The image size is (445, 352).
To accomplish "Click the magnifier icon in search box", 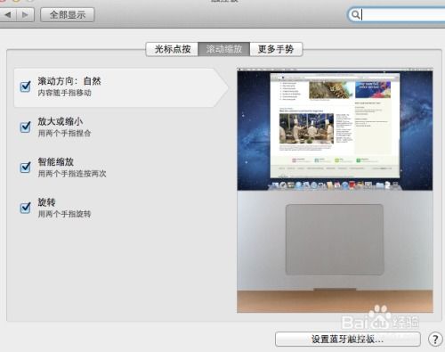I will pos(355,14).
